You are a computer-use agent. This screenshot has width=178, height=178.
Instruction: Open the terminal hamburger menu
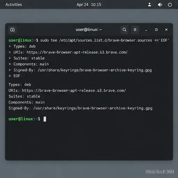point(135,30)
